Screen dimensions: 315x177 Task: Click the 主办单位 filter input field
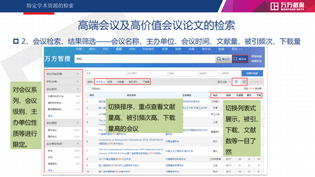(147, 73)
